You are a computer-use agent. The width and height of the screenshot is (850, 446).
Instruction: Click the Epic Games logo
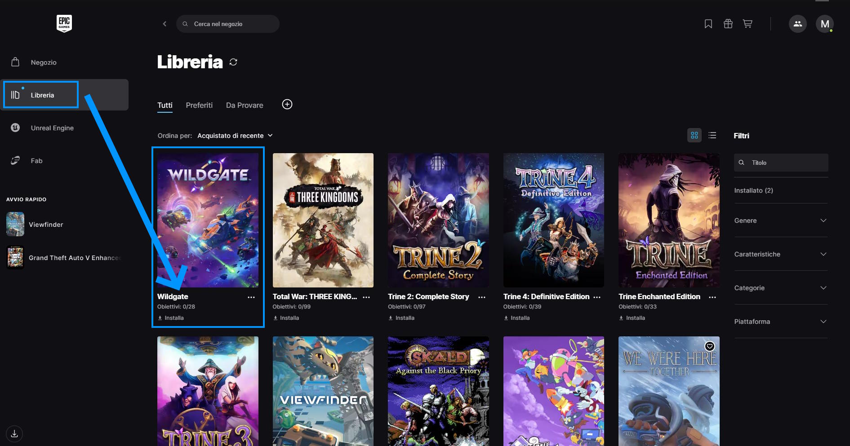[x=64, y=23]
